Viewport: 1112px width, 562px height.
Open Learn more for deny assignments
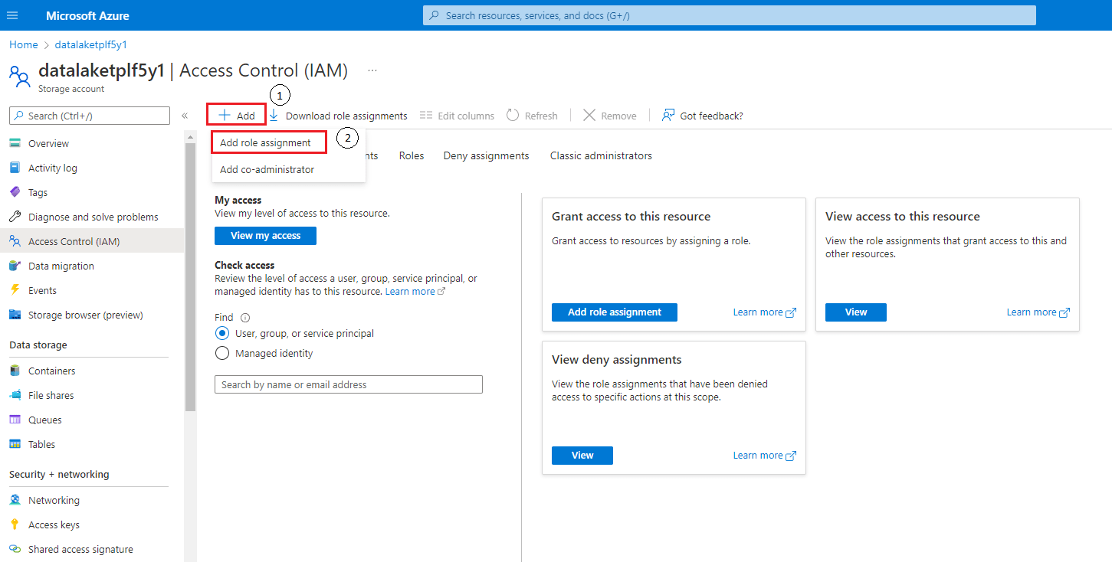tap(758, 455)
